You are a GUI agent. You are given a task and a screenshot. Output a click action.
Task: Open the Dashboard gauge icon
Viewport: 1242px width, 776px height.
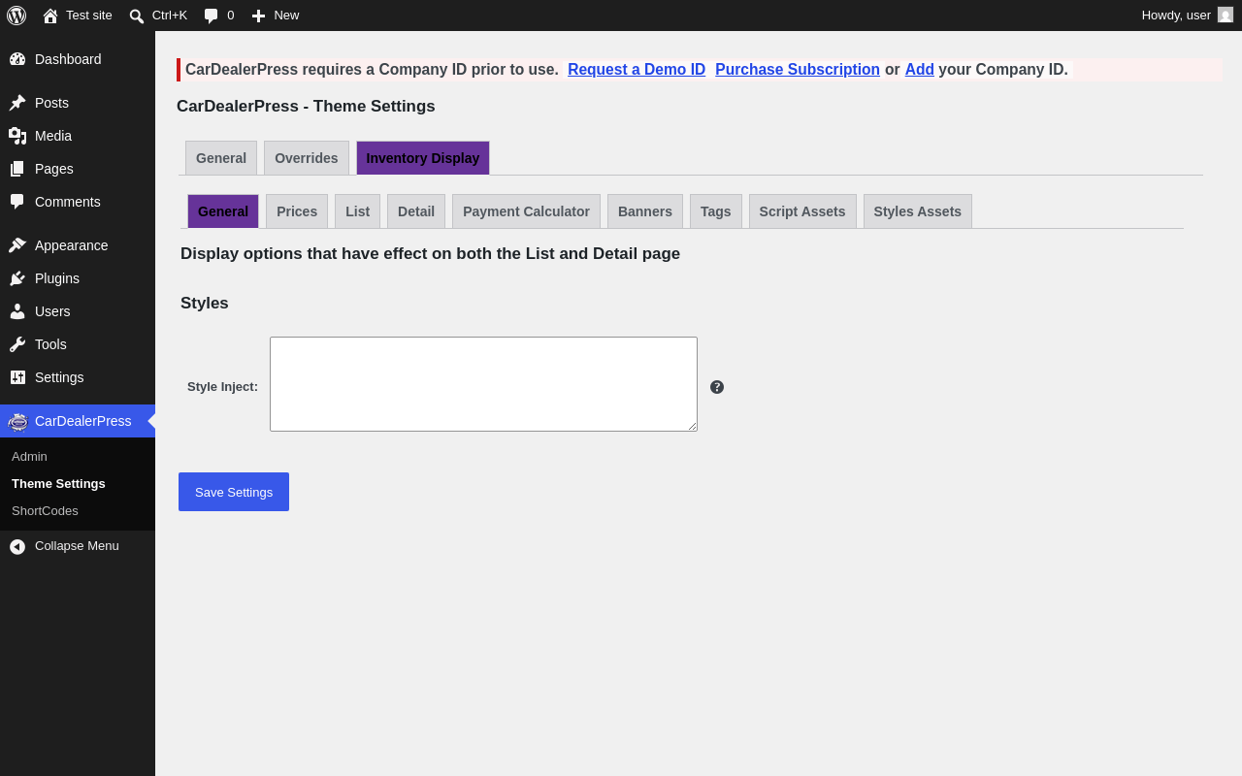(17, 59)
